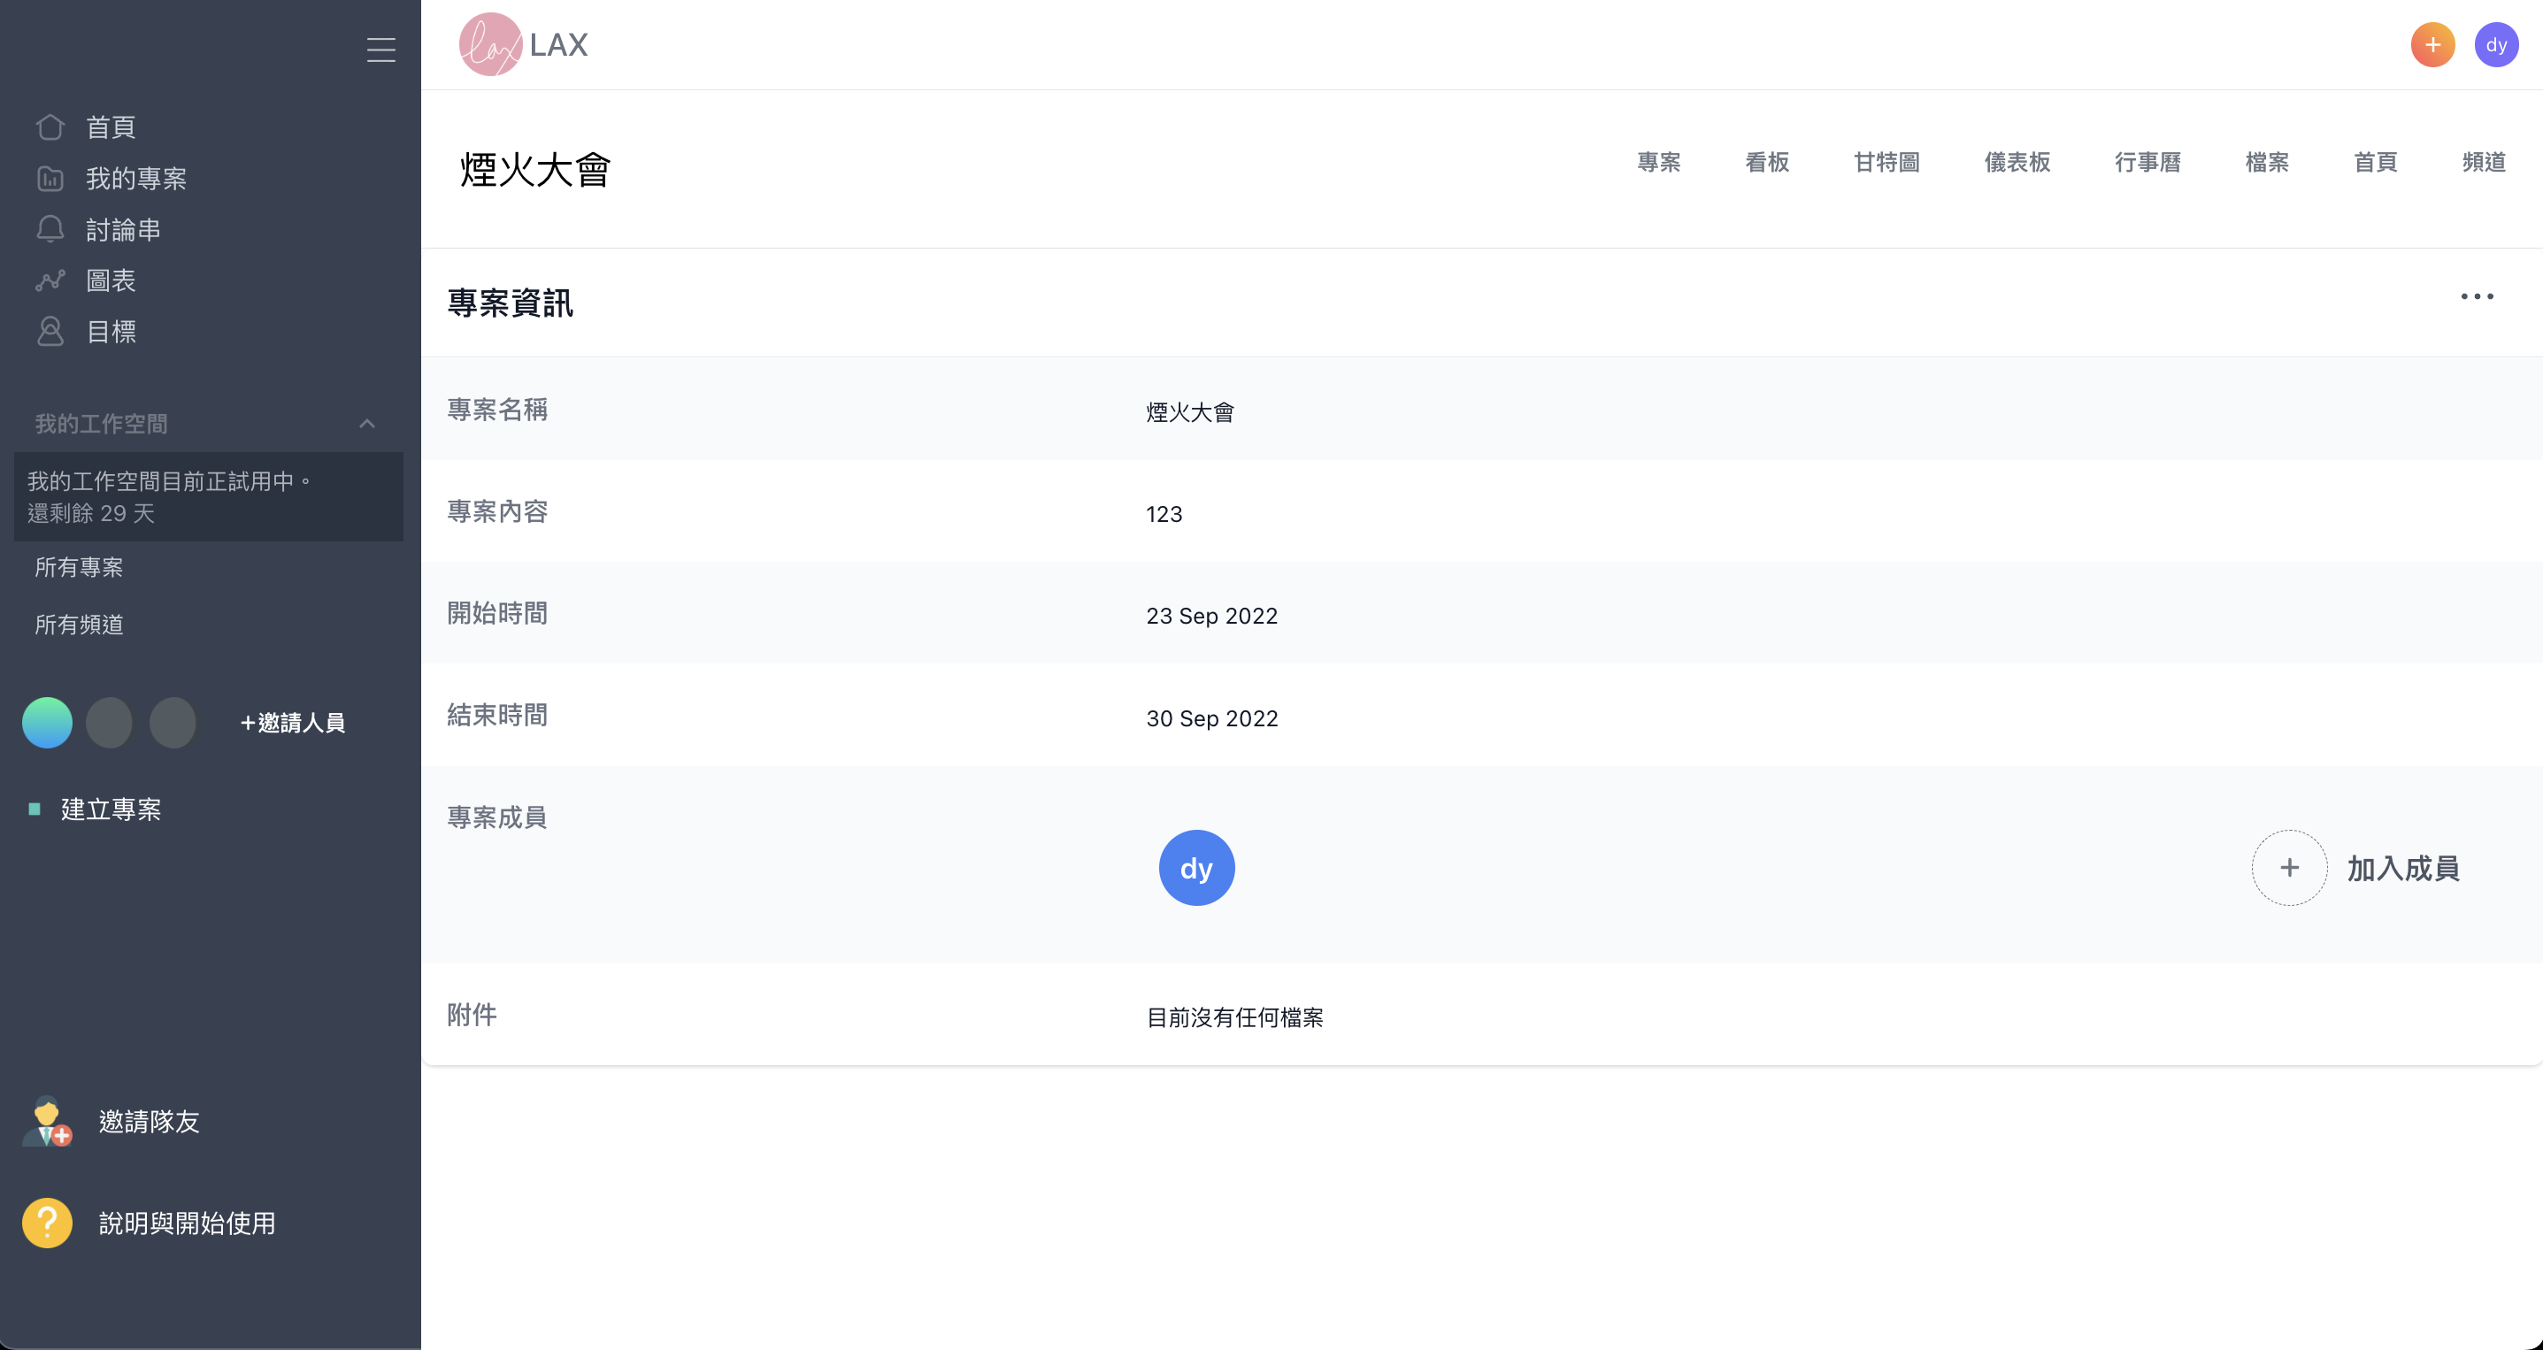Click the orange plus create button
The height and width of the screenshot is (1350, 2543).
[2432, 43]
